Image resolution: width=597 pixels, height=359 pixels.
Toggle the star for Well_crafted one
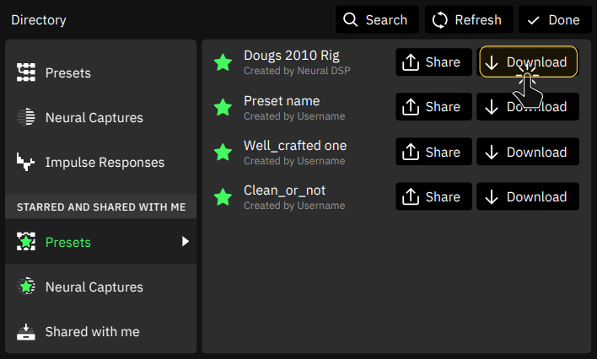coord(223,152)
